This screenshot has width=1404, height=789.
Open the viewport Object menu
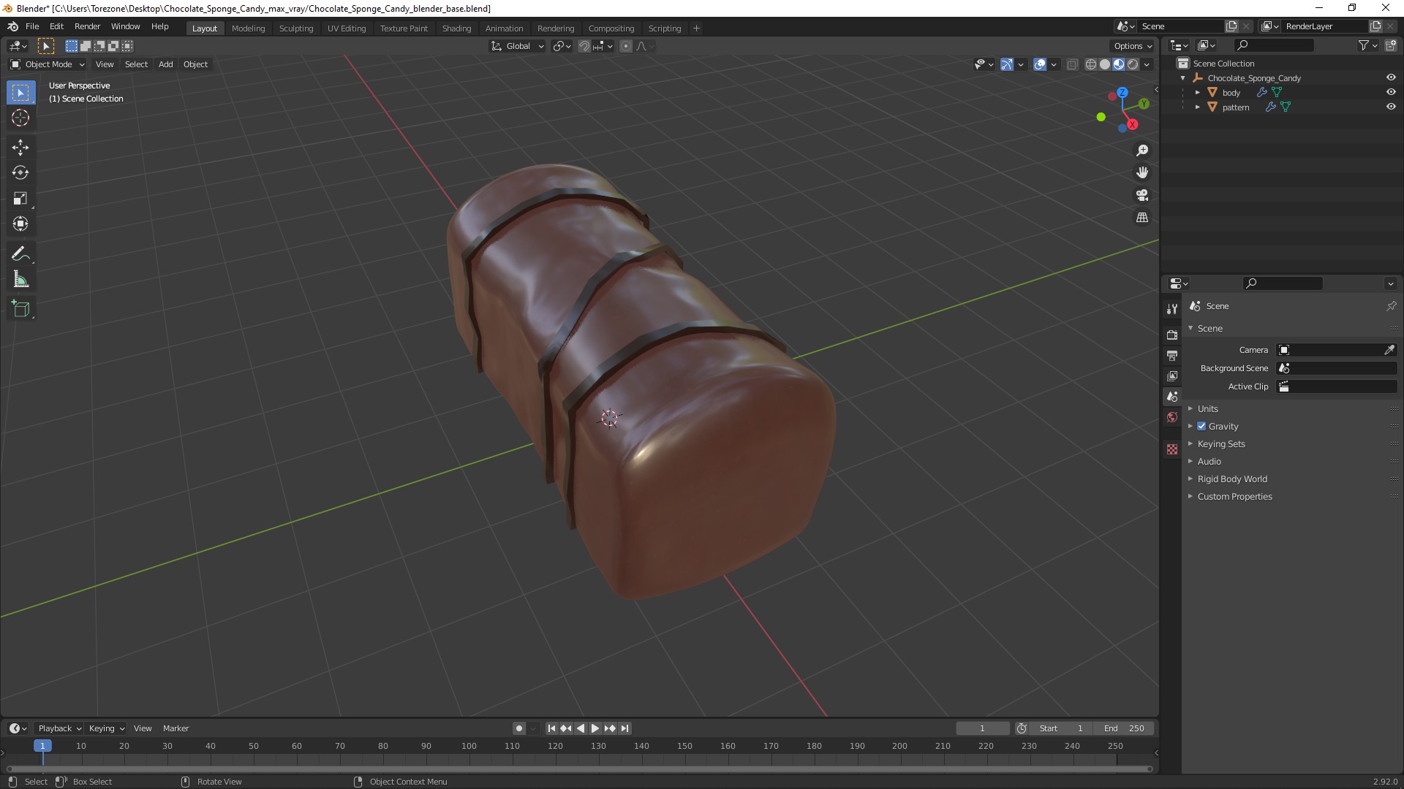pyautogui.click(x=195, y=64)
